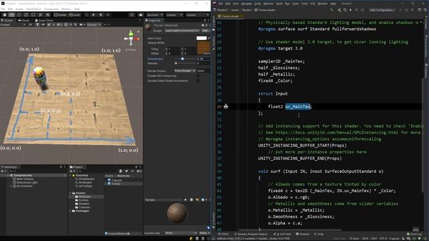Select the Capsule material asset
The height and width of the screenshot is (241, 429).
(117, 180)
